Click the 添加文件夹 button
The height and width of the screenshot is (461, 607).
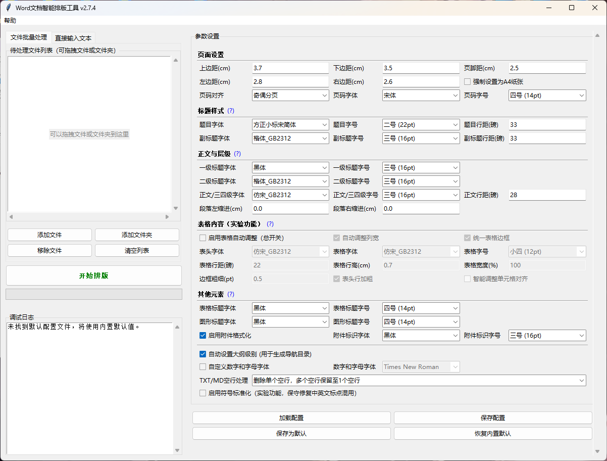137,235
